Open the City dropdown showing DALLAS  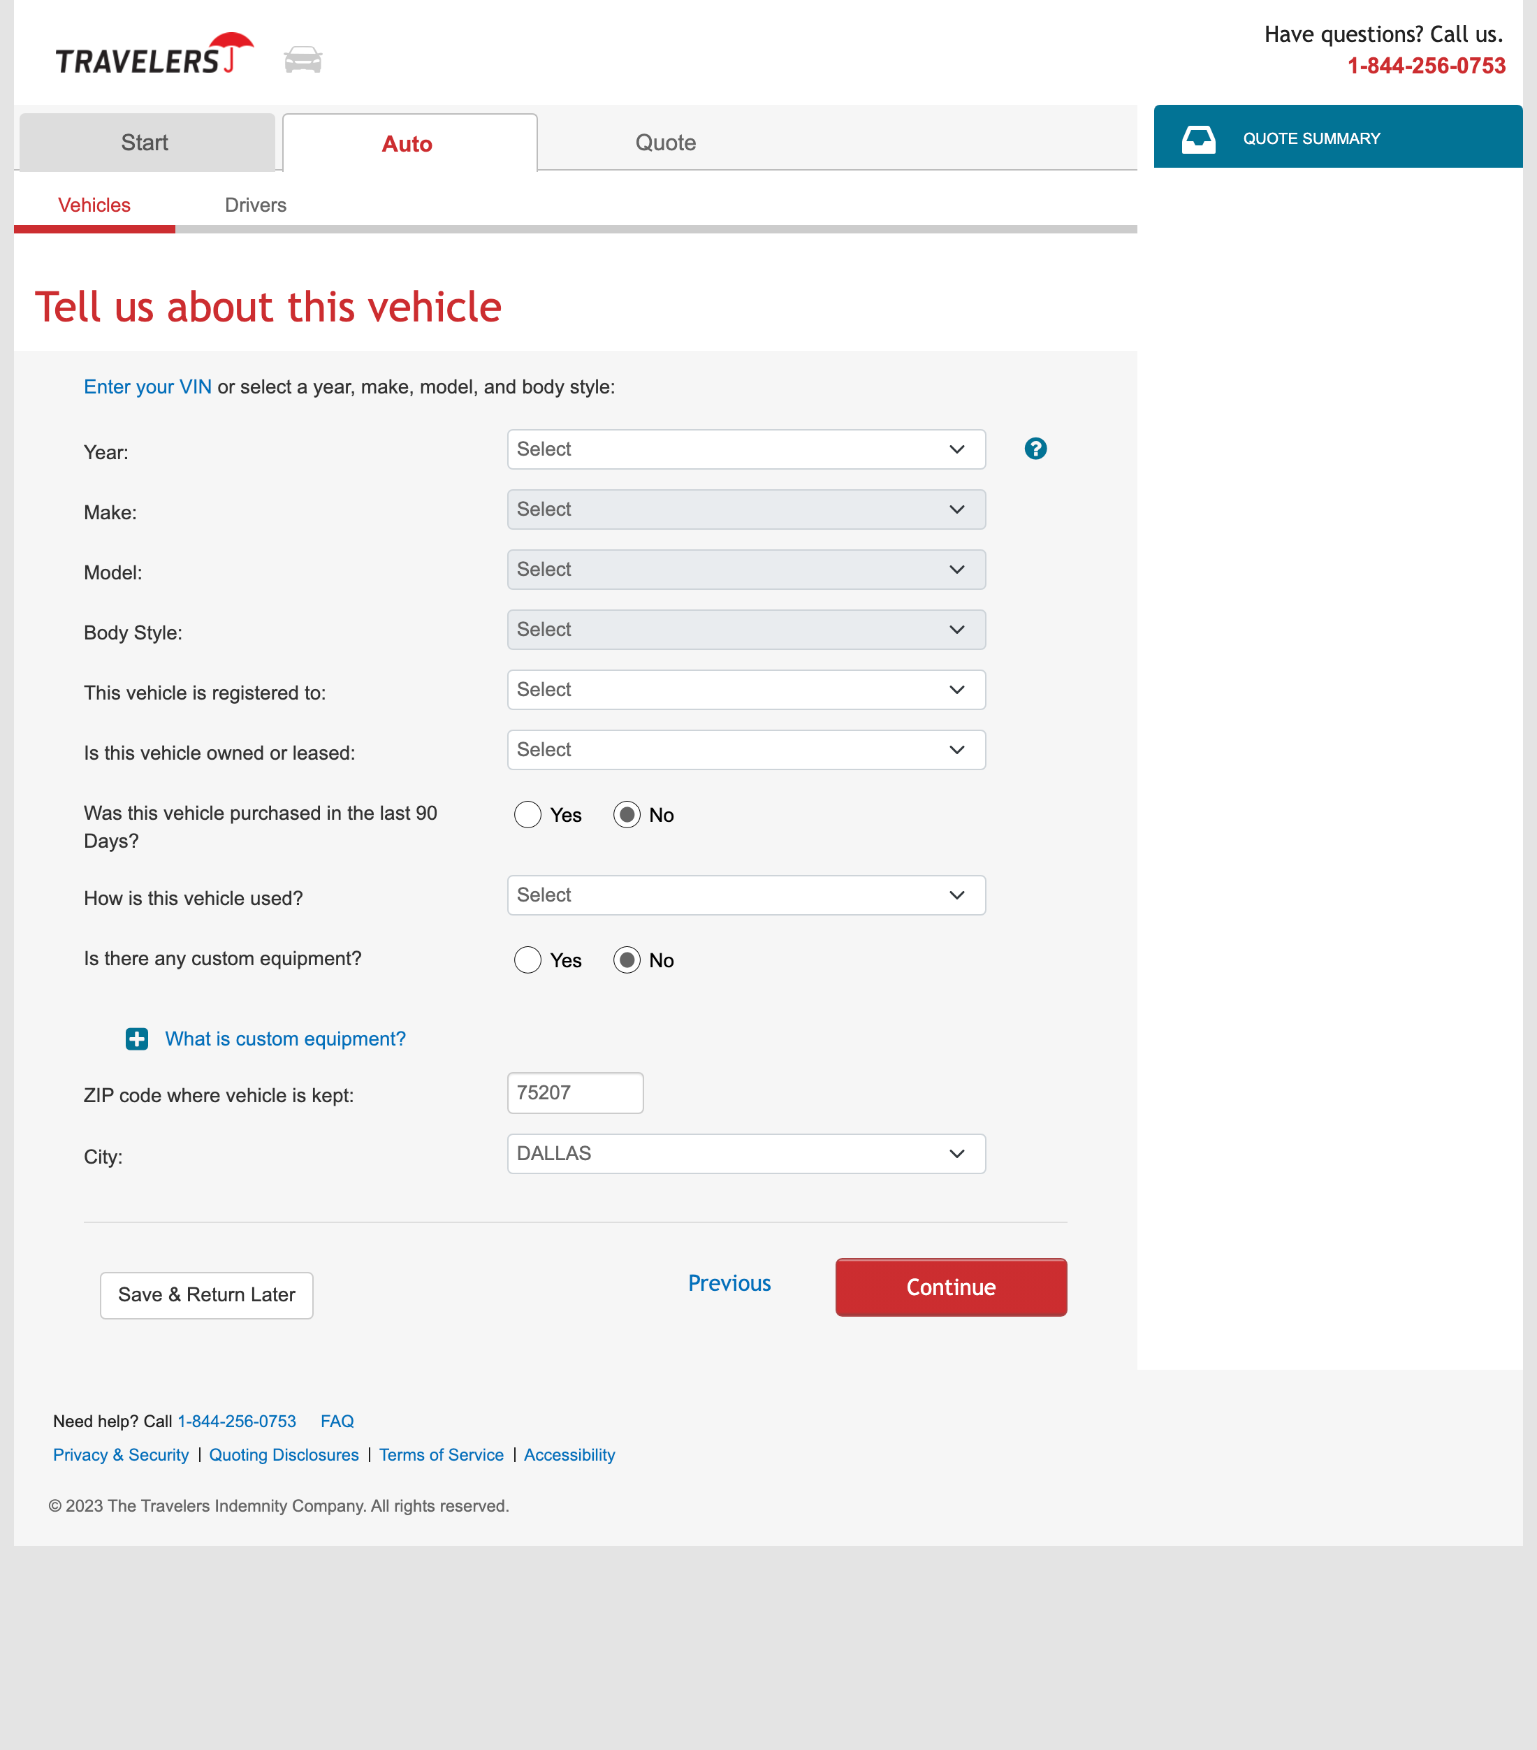(x=745, y=1153)
